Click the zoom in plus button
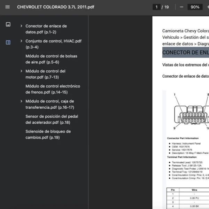 208,7
